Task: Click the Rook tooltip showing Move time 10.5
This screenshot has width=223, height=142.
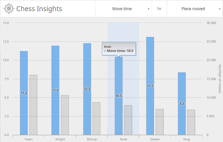Action: (119, 49)
